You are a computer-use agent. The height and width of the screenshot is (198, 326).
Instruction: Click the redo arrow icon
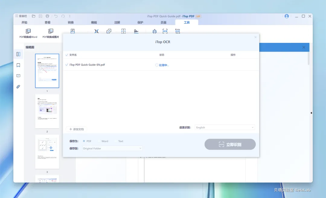[63, 16]
